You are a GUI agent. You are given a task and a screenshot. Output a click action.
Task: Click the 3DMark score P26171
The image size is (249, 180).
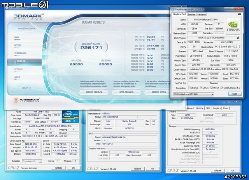pyautogui.click(x=91, y=48)
